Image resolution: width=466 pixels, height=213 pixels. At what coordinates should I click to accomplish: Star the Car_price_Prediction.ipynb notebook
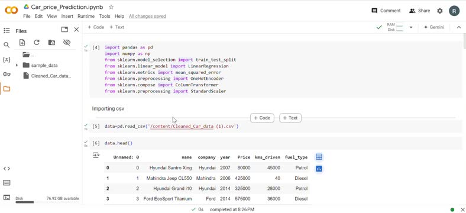coord(111,7)
